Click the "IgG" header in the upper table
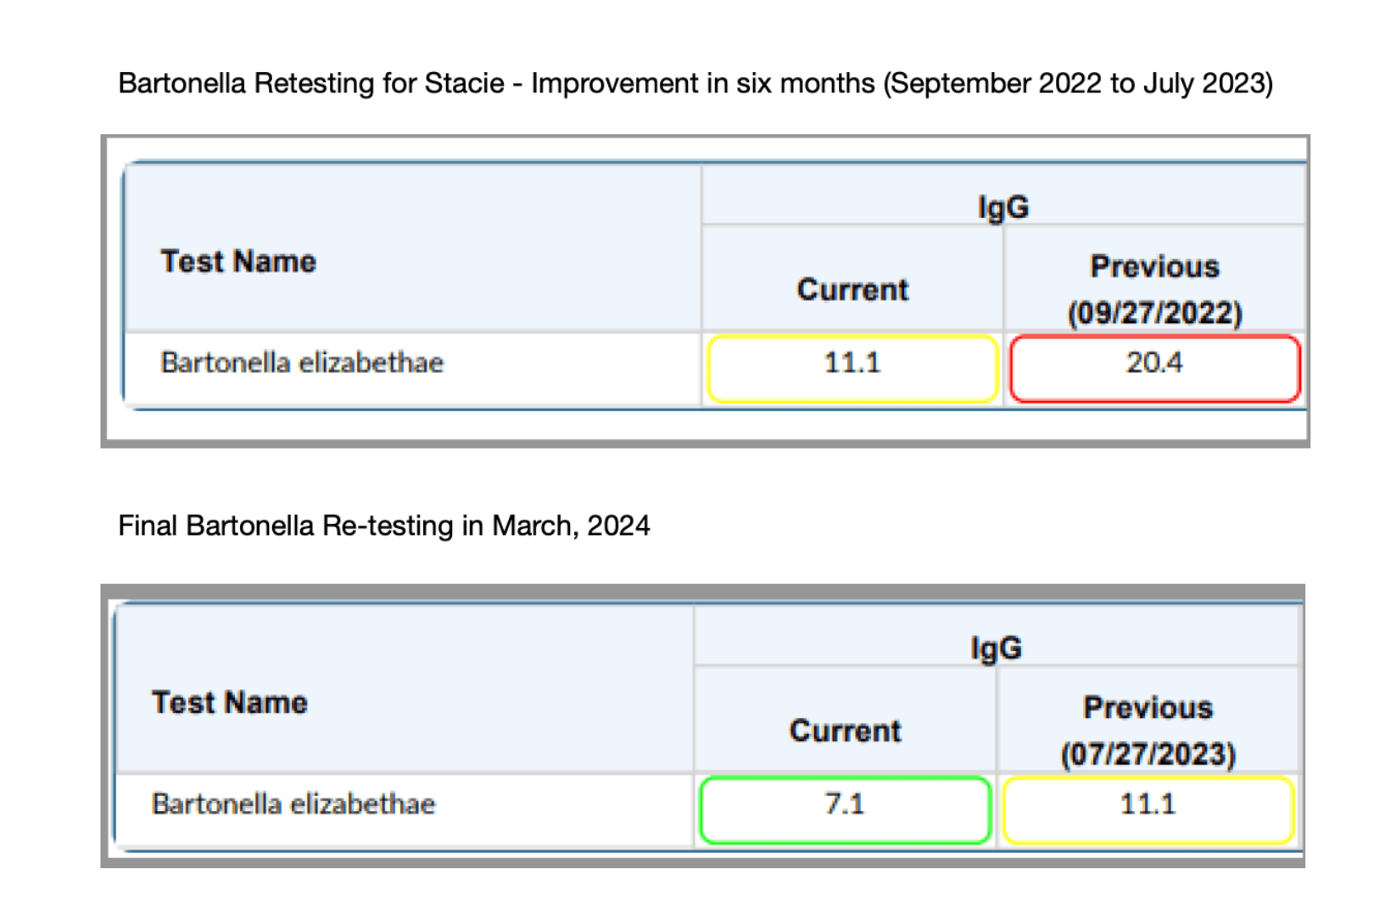The height and width of the screenshot is (907, 1396). (x=1003, y=207)
